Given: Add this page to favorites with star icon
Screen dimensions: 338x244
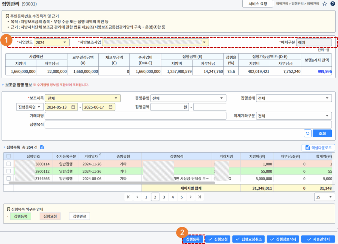Looking at the screenshot, I should coord(325,4).
